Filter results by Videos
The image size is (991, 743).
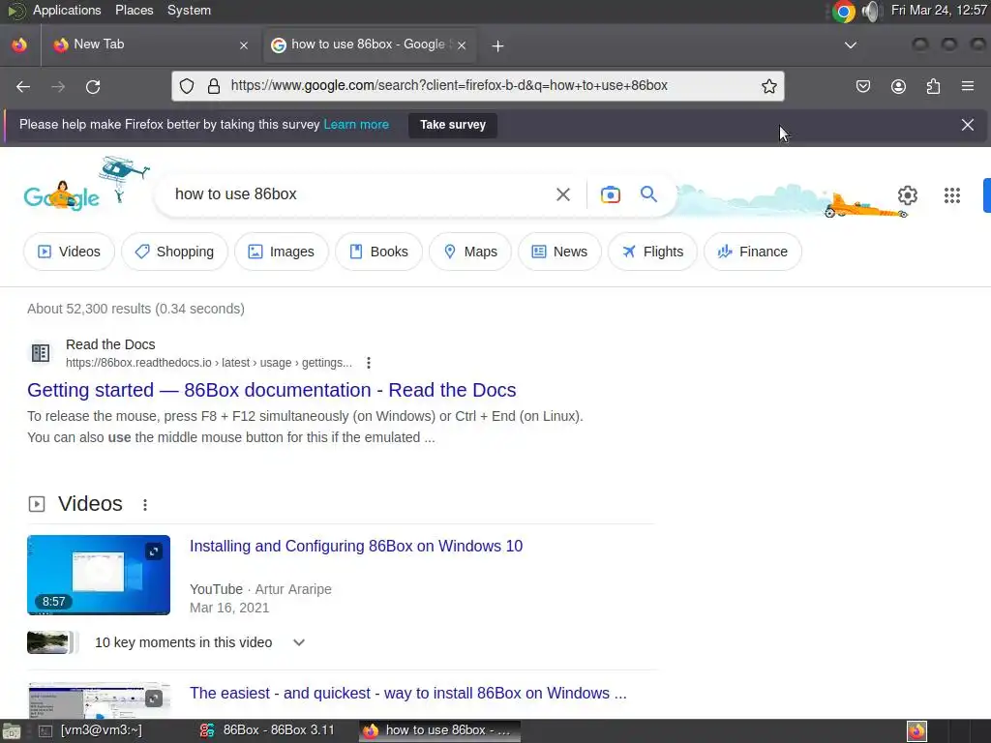pos(69,252)
